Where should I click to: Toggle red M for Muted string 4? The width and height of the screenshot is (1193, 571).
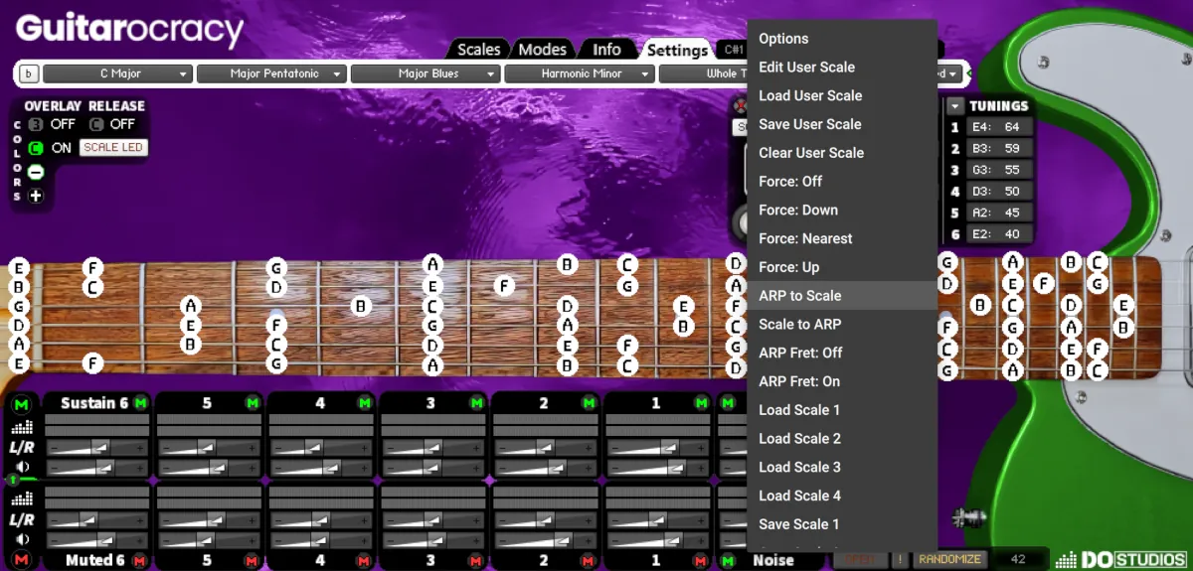click(x=365, y=561)
